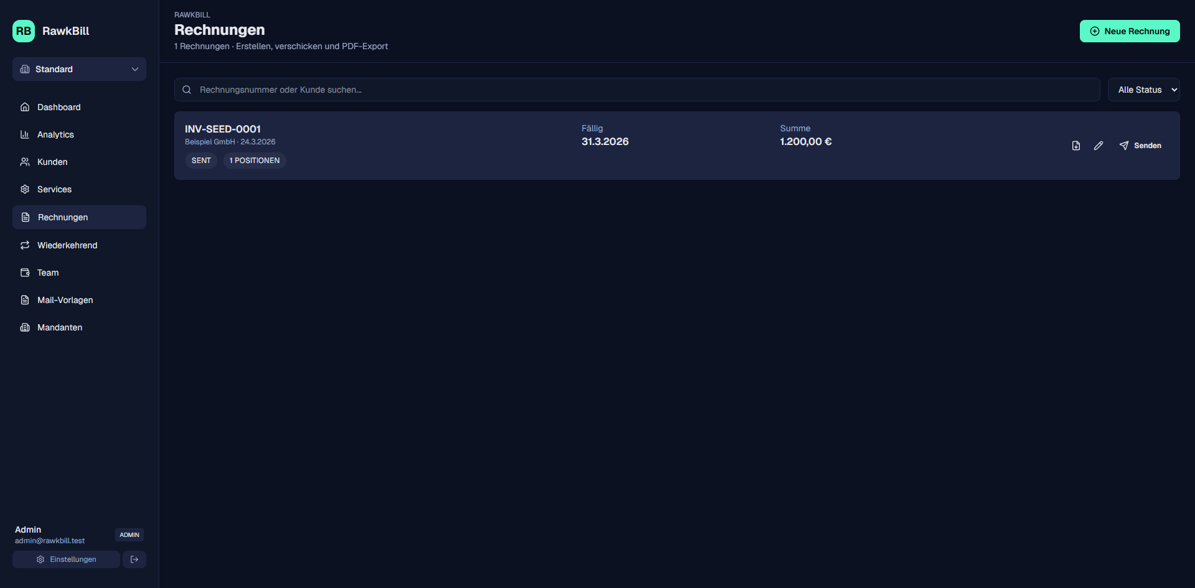The height and width of the screenshot is (588, 1195).
Task: Go to Kunden in the sidebar
Action: [52, 162]
